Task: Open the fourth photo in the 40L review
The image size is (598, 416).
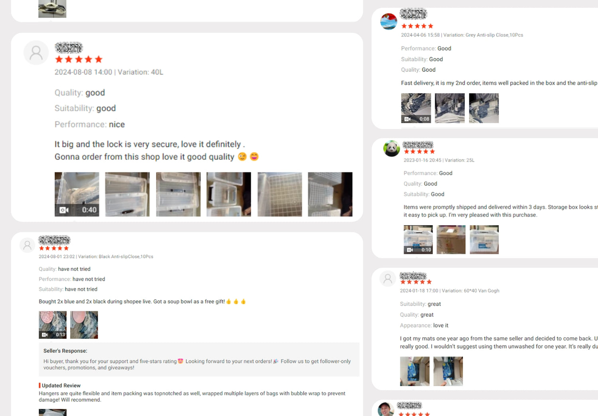Action: point(229,194)
